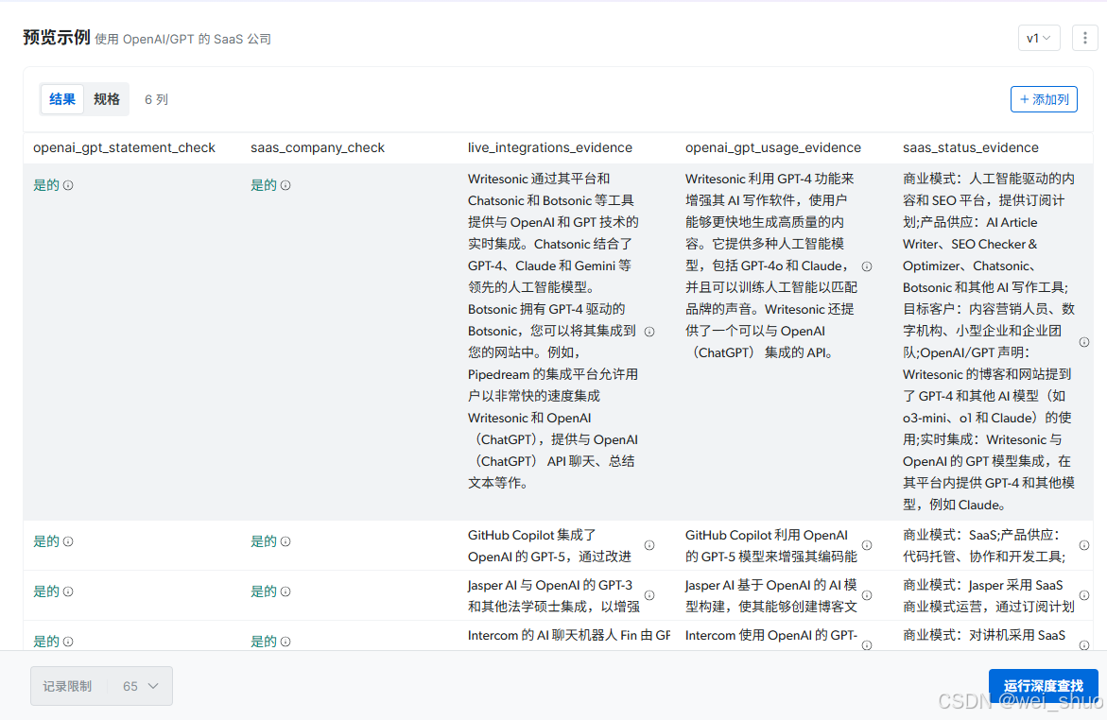The height and width of the screenshot is (720, 1107).
Task: Click the openai_gpt_usage_evidence column header
Action: [773, 147]
